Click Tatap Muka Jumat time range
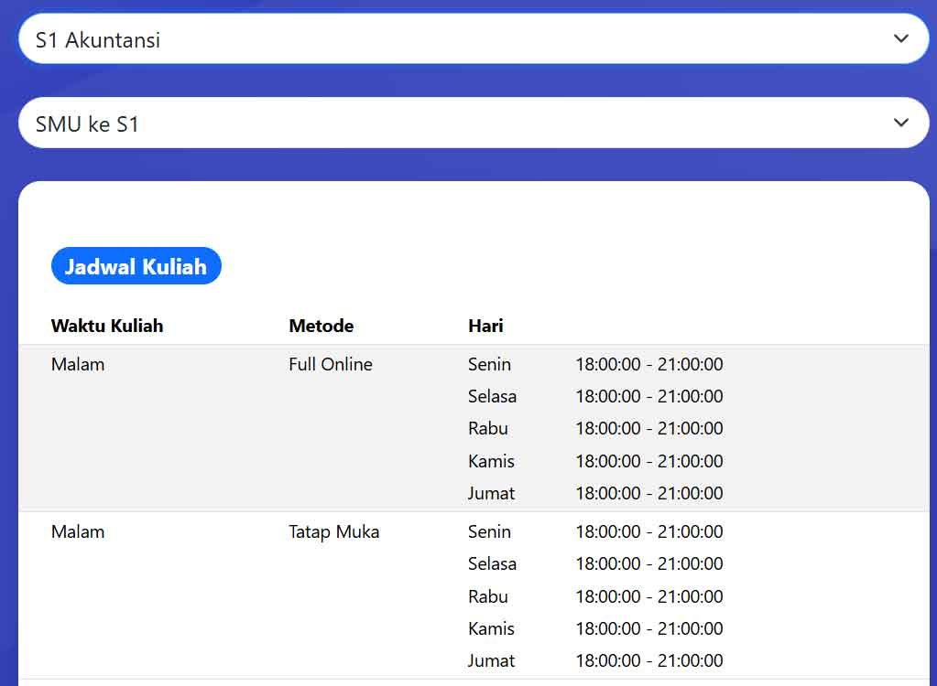 coord(649,661)
